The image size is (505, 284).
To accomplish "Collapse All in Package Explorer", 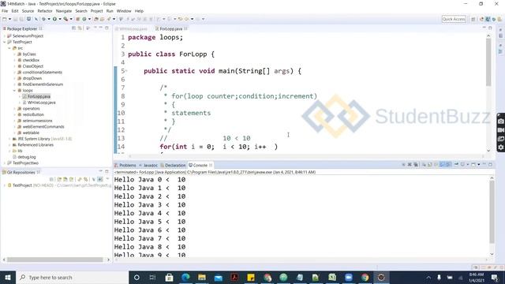I will pyautogui.click(x=73, y=28).
